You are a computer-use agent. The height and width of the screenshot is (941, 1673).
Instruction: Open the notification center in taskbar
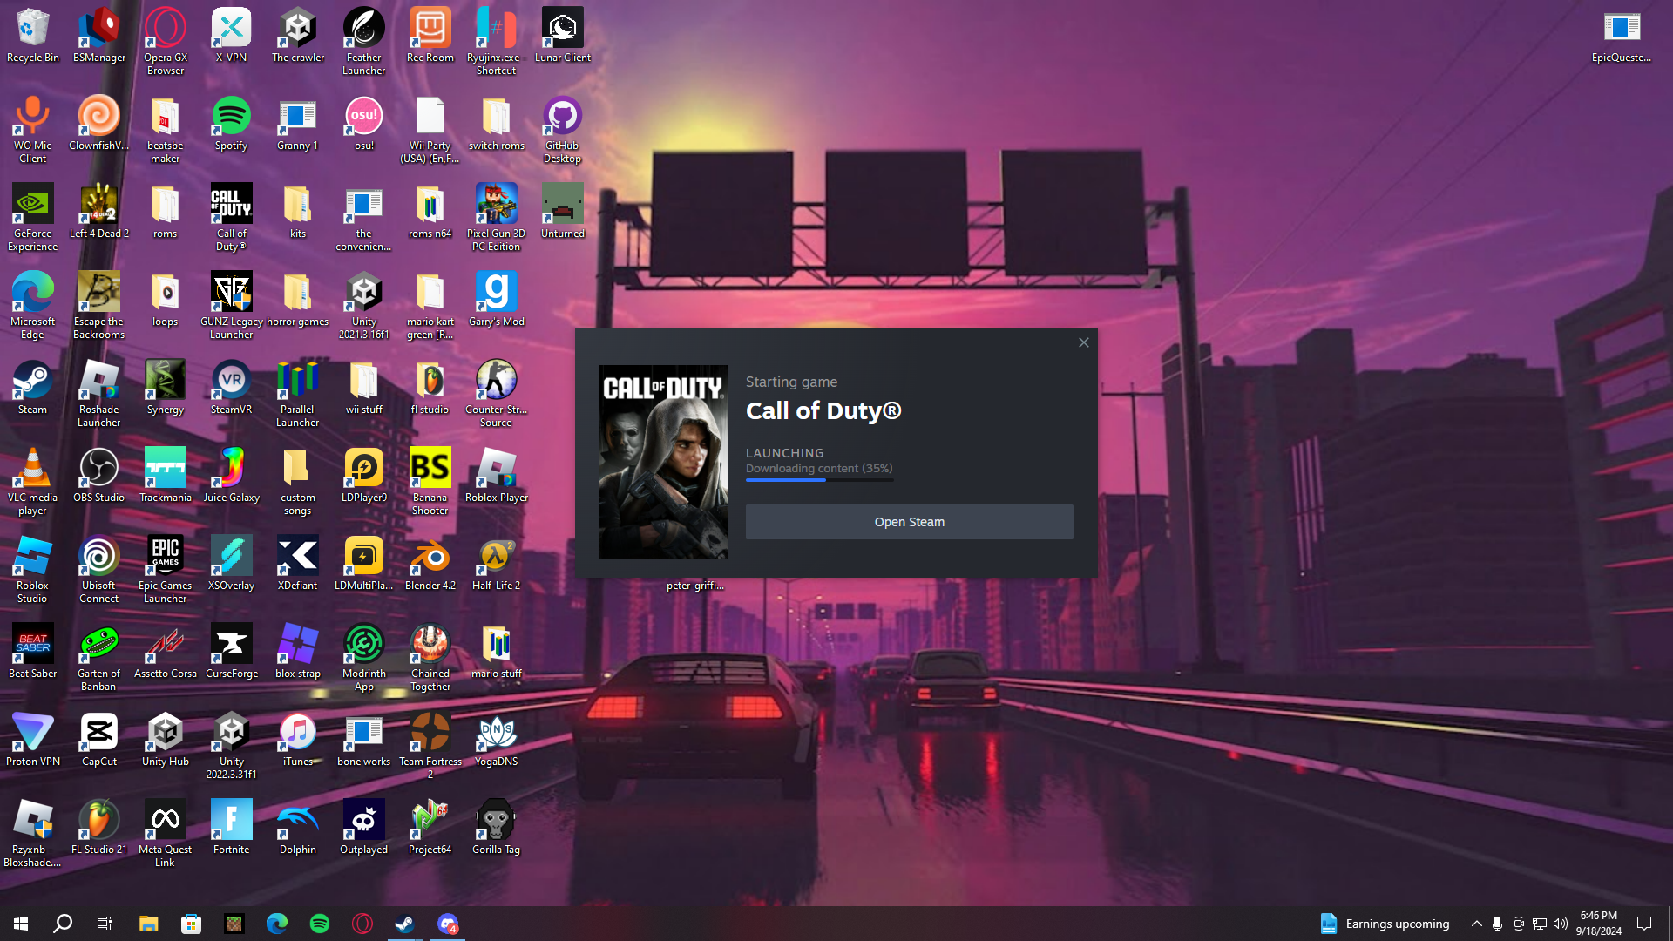(x=1644, y=924)
